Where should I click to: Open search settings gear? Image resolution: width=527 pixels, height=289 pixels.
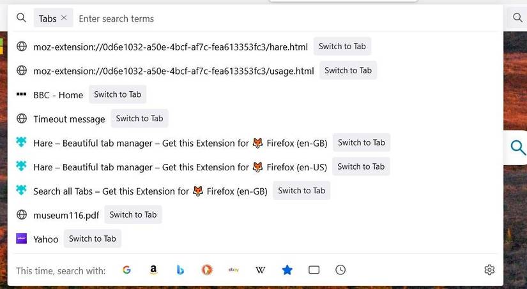pyautogui.click(x=489, y=270)
